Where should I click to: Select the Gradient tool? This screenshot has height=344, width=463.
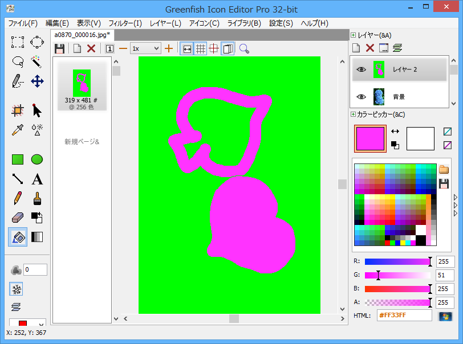tap(37, 237)
